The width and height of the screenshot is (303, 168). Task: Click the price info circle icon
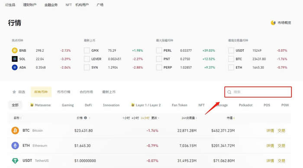coord(85,118)
